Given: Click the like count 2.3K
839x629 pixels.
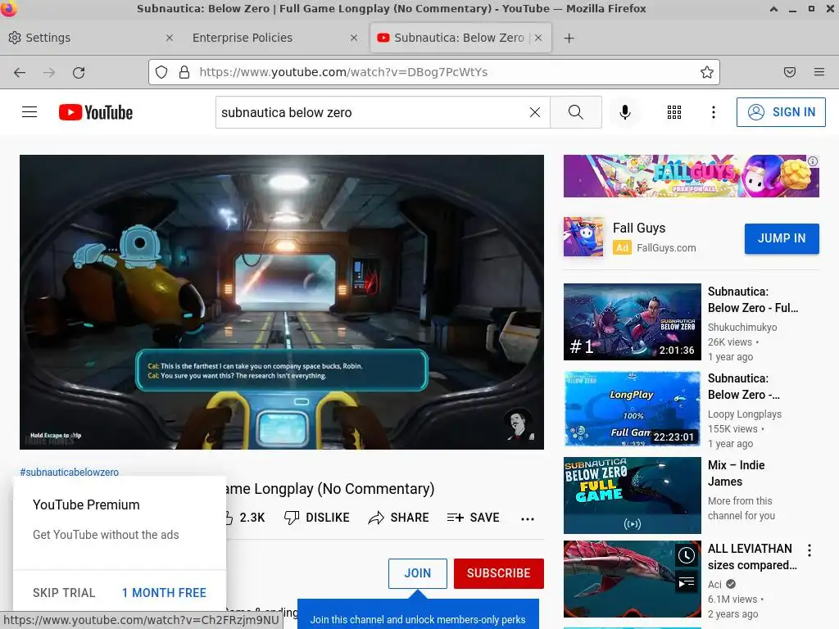Looking at the screenshot, I should click(252, 518).
